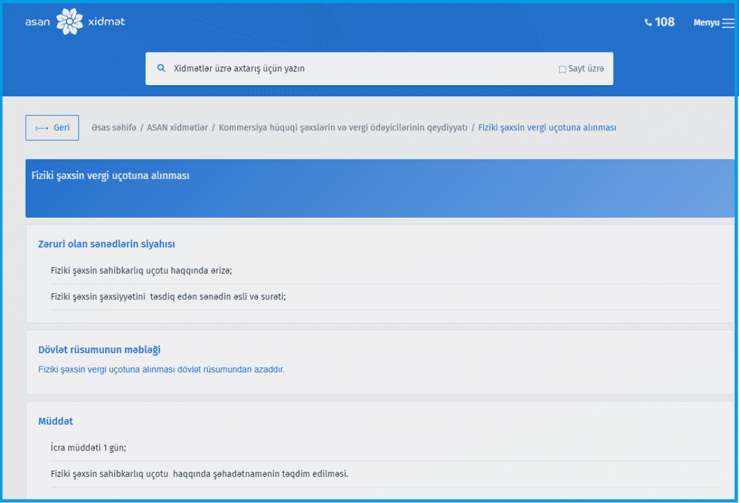Click the 108 hotline number
Viewport: 739px width, 503px height.
(x=664, y=22)
